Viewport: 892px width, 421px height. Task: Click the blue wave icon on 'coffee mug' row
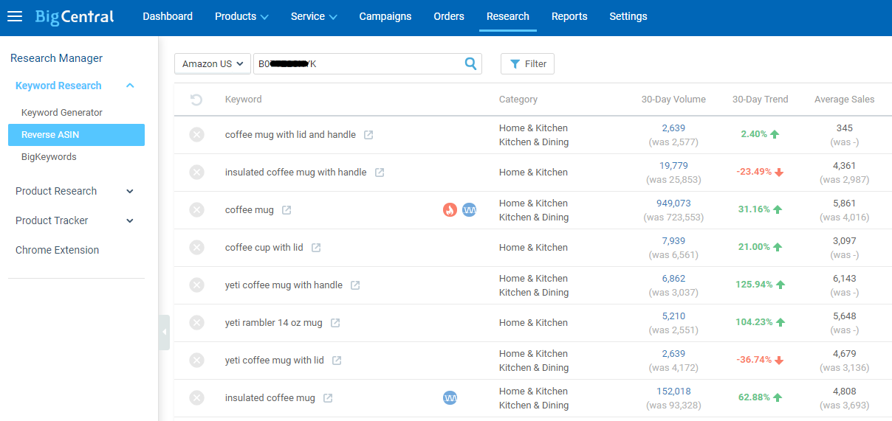pyautogui.click(x=470, y=210)
